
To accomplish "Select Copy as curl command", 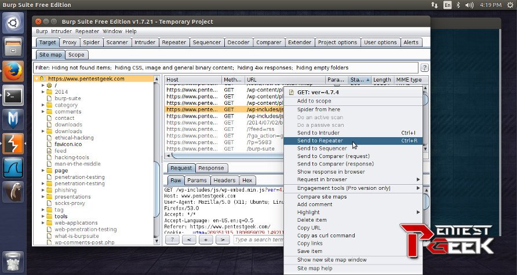I will tap(326, 236).
